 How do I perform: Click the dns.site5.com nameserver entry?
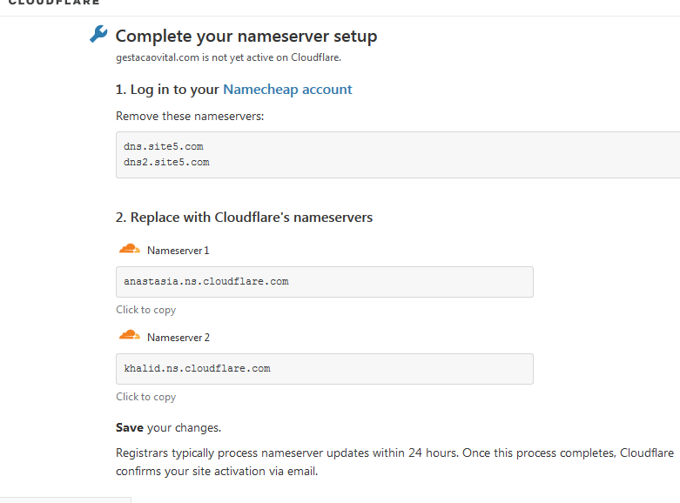[x=164, y=146]
